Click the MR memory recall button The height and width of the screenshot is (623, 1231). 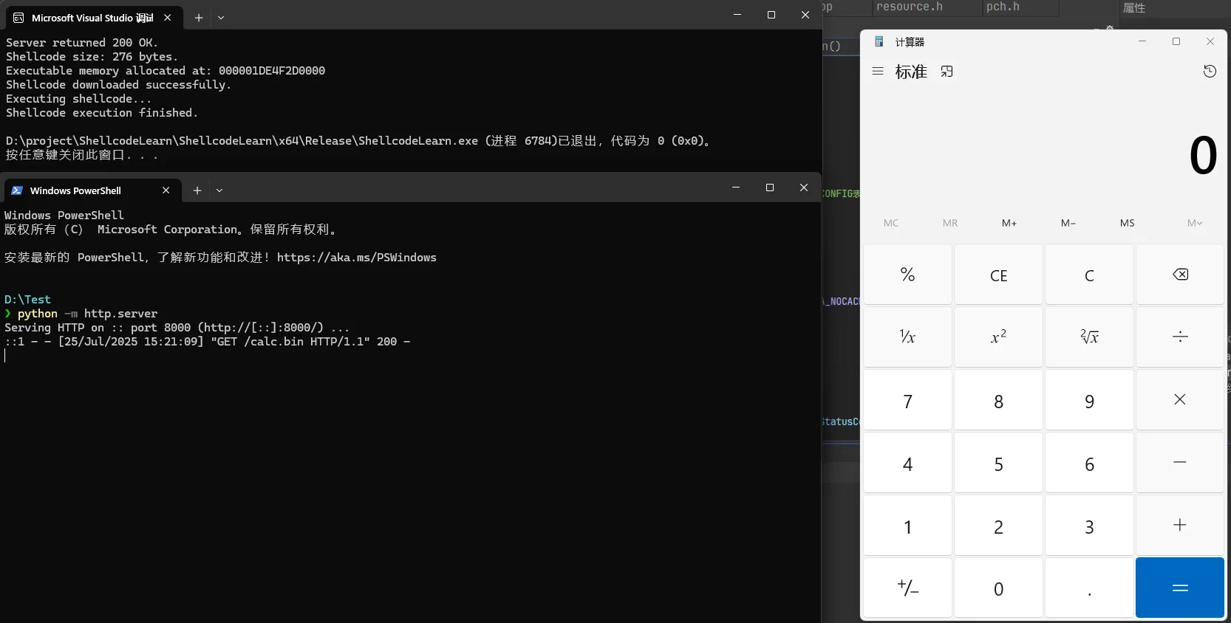click(950, 223)
